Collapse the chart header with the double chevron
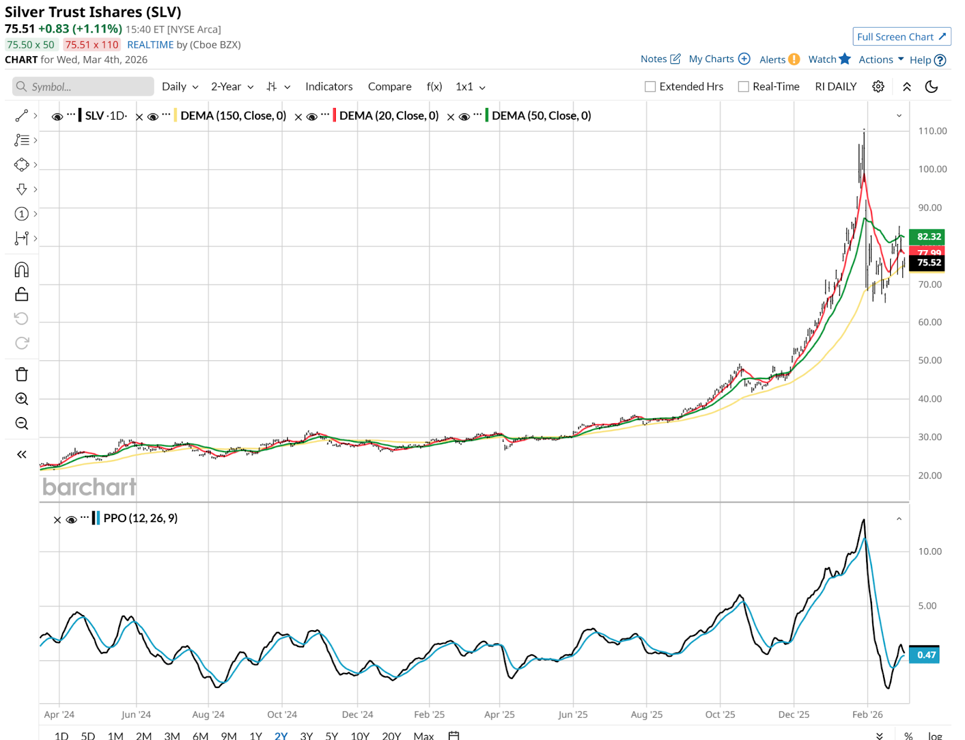Viewport: 965px width, 740px height. point(906,86)
